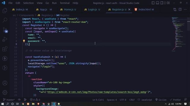Click the Register symbol breadcrumb
Screen dimensions: 190x106
pyautogui.click(x=63, y=15)
